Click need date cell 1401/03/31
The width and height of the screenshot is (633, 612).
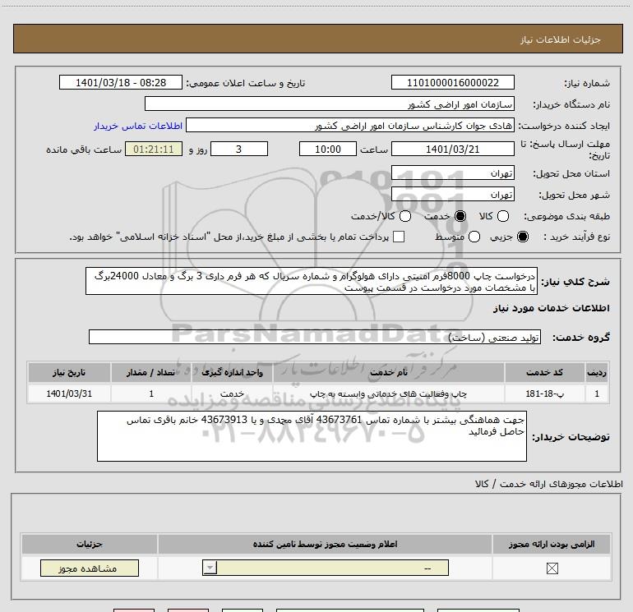pyautogui.click(x=69, y=393)
